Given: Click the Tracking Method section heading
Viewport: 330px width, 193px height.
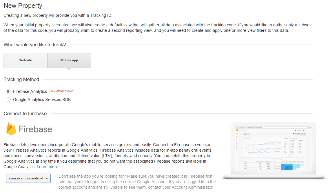Looking at the screenshot, I should point(21,80).
